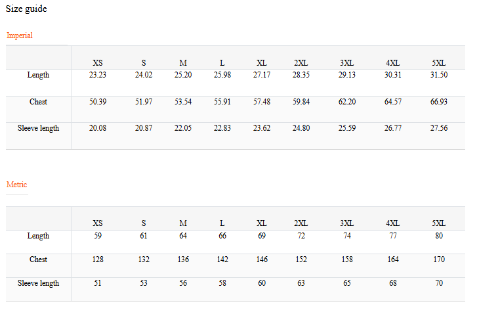Click the 22.05 sleeve length value
Screen dimensions: 477x314
183,128
